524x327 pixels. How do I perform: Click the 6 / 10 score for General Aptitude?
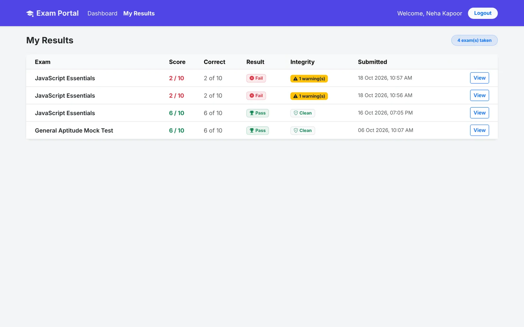(177, 130)
